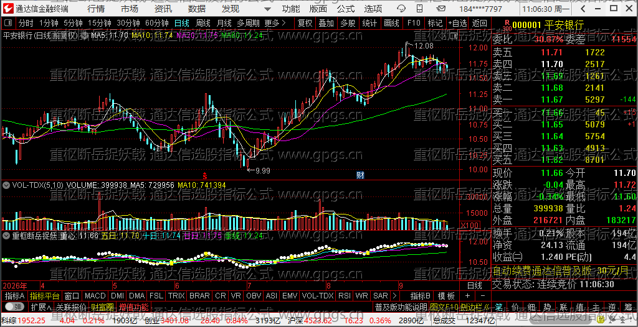
Task: Switch to 月线 monthly period
Action: [x=224, y=23]
